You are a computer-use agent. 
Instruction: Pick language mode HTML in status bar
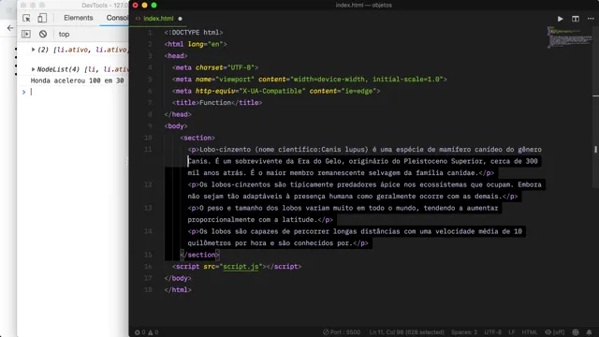530,332
